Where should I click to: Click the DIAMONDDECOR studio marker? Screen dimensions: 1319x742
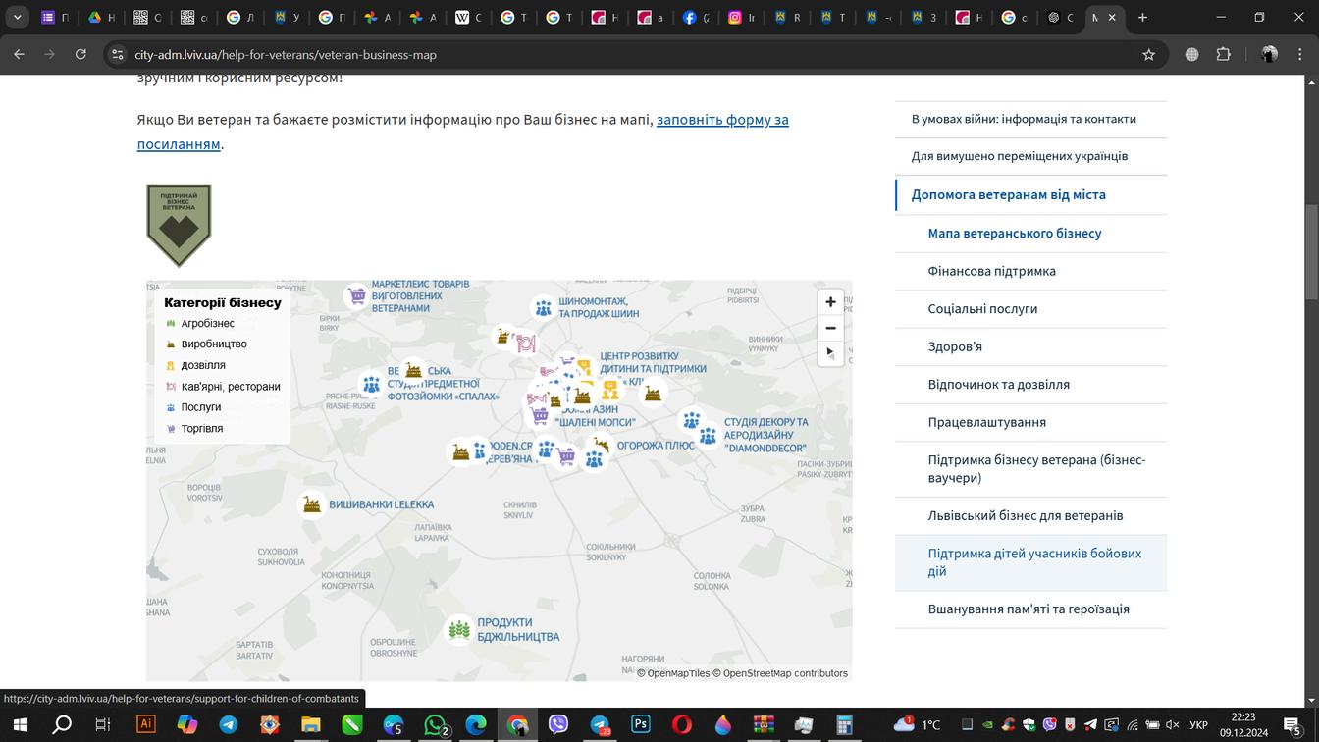pyautogui.click(x=708, y=436)
